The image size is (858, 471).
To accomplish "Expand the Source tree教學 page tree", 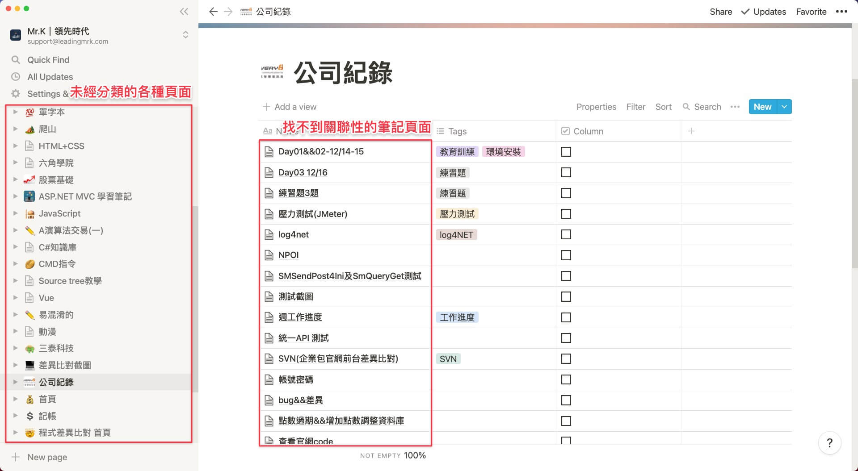I will 15,280.
